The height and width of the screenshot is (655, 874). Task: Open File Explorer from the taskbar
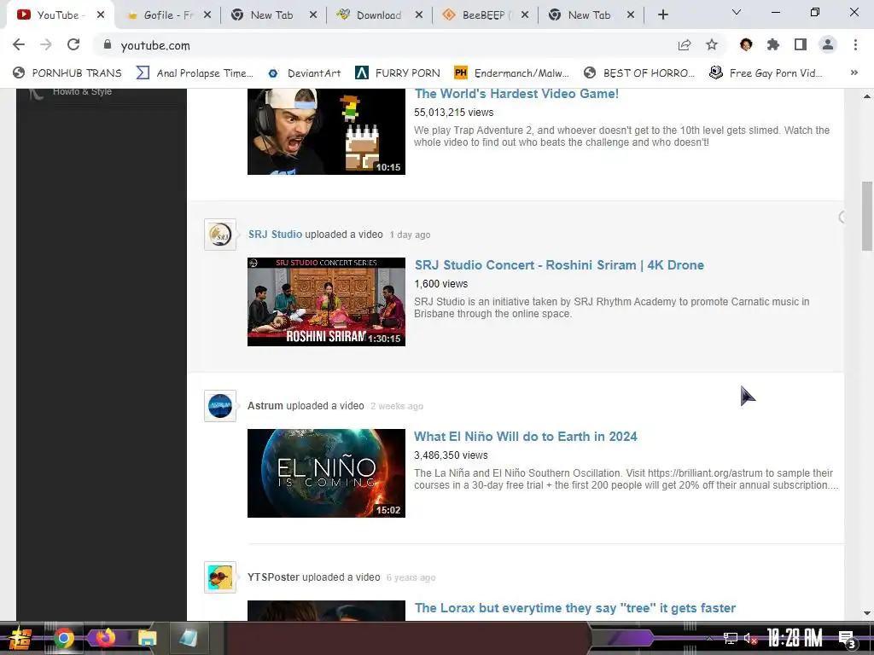[x=147, y=638]
